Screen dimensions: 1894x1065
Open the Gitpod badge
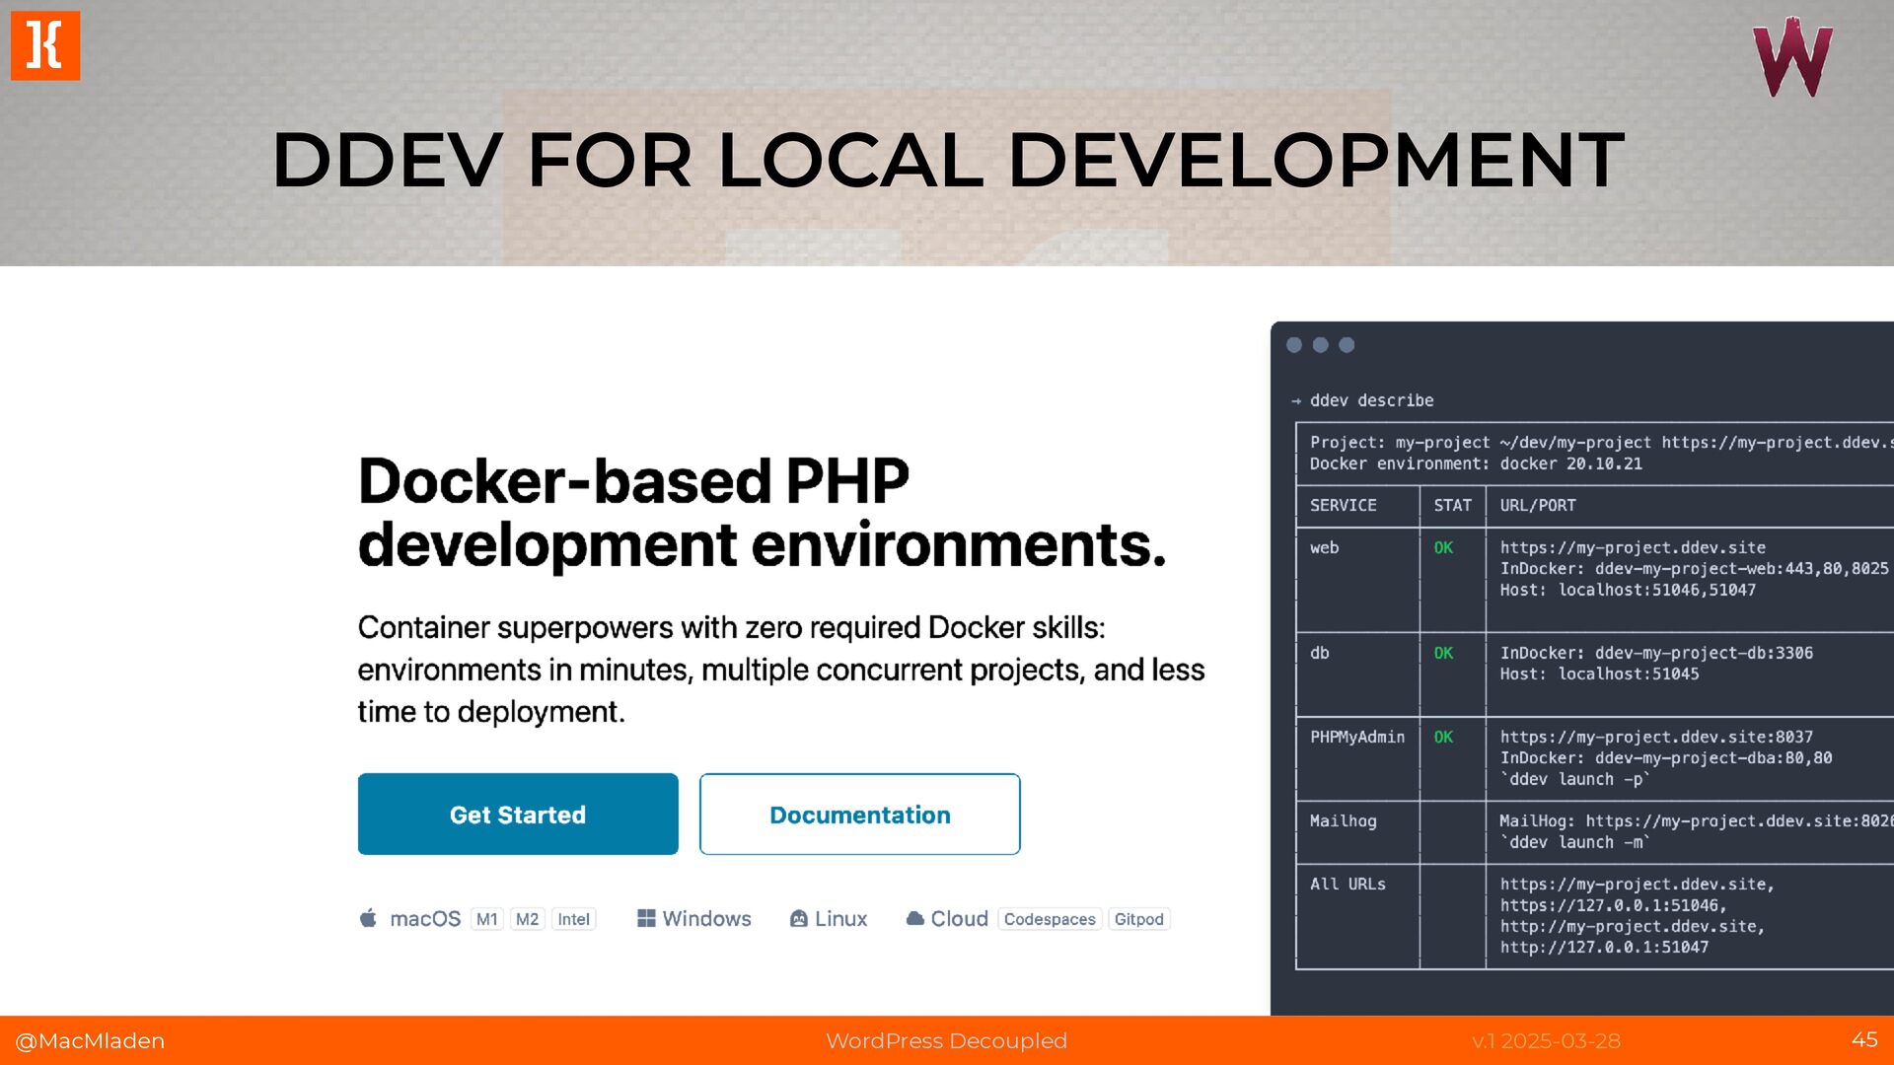[1139, 919]
